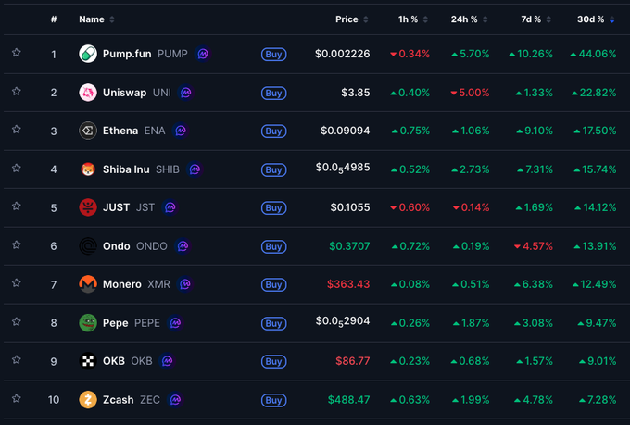Open the purple badge icon beside OKB ticker
630x425 pixels.
click(167, 361)
